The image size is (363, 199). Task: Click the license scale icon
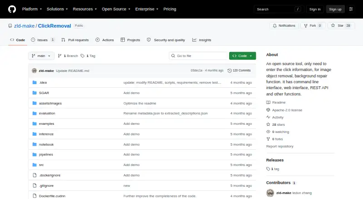(268, 110)
